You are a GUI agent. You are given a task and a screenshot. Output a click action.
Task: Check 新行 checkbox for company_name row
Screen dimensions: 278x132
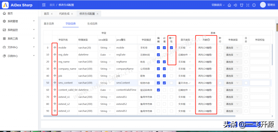(220, 69)
